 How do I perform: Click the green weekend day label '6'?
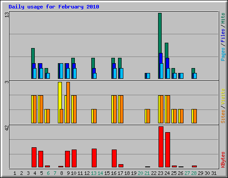48,173
